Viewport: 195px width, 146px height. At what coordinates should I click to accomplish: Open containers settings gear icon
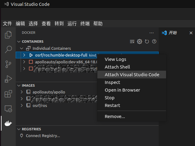pos(140,41)
